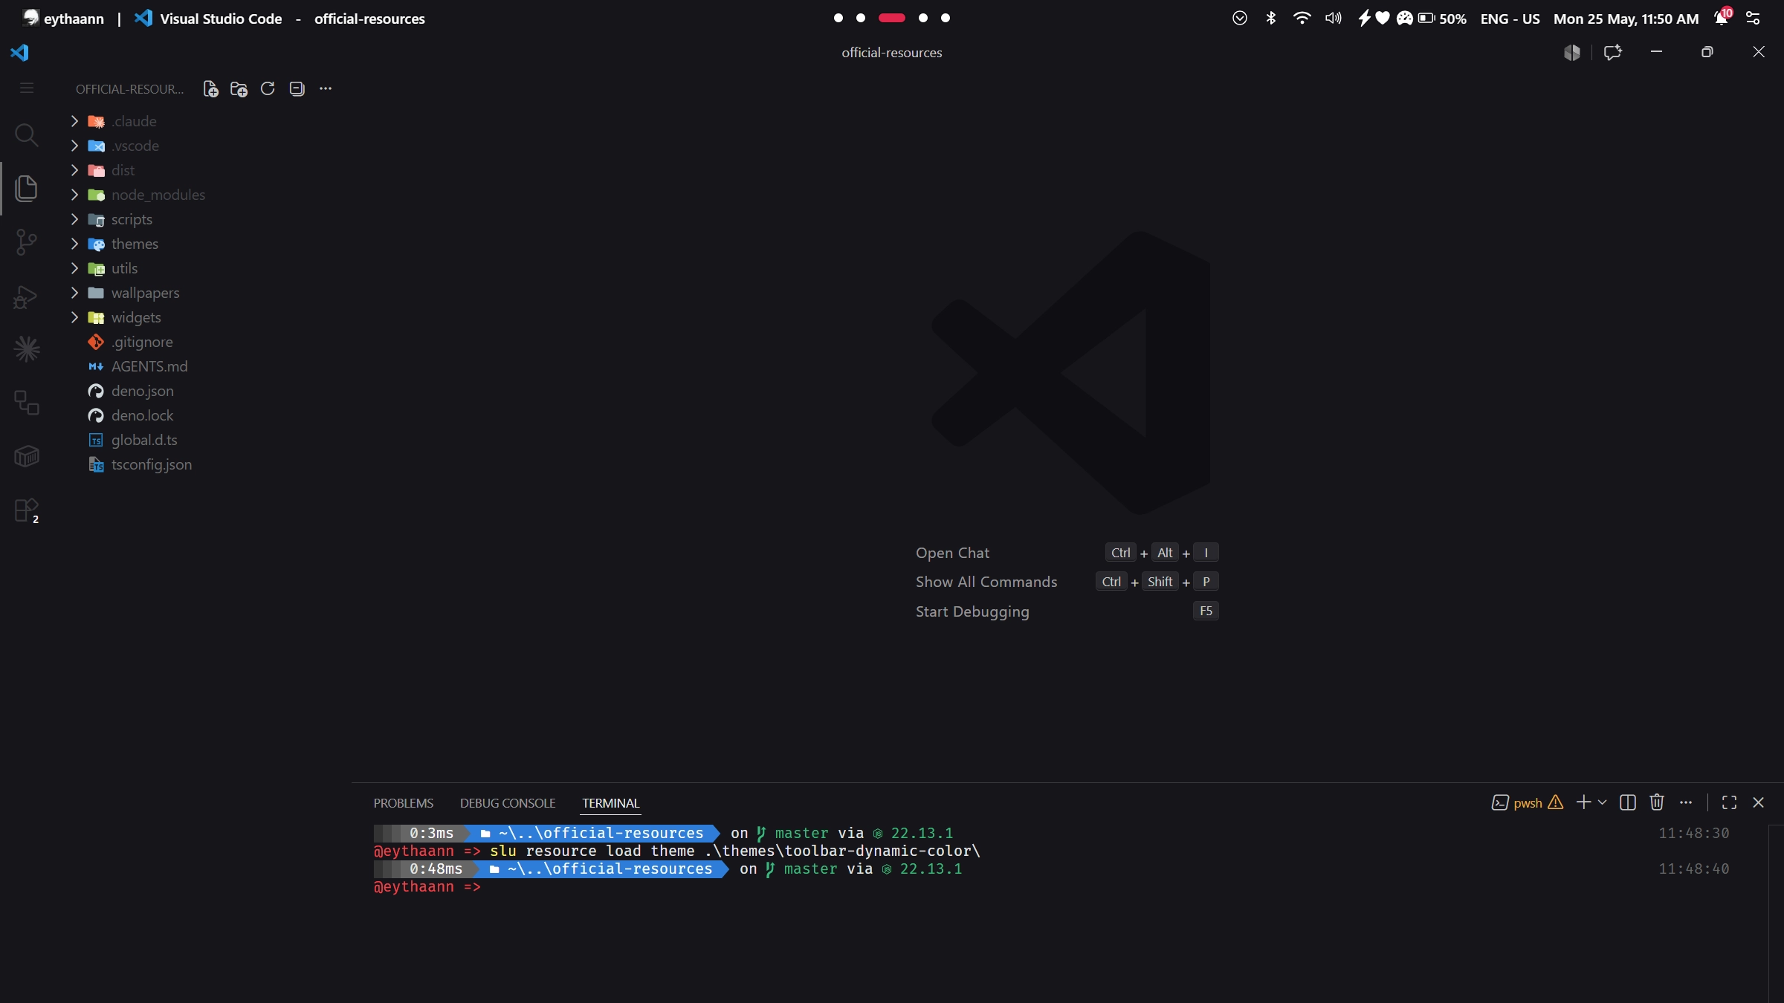
Task: Click the first workspace dot indicator
Action: pyautogui.click(x=838, y=18)
